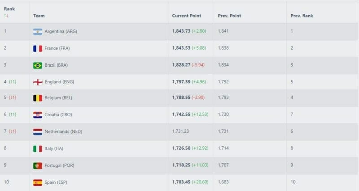Click the Spain flag icon

coord(38,183)
